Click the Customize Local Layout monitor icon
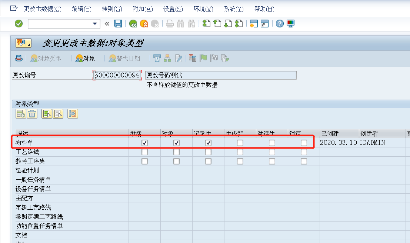 point(290,24)
